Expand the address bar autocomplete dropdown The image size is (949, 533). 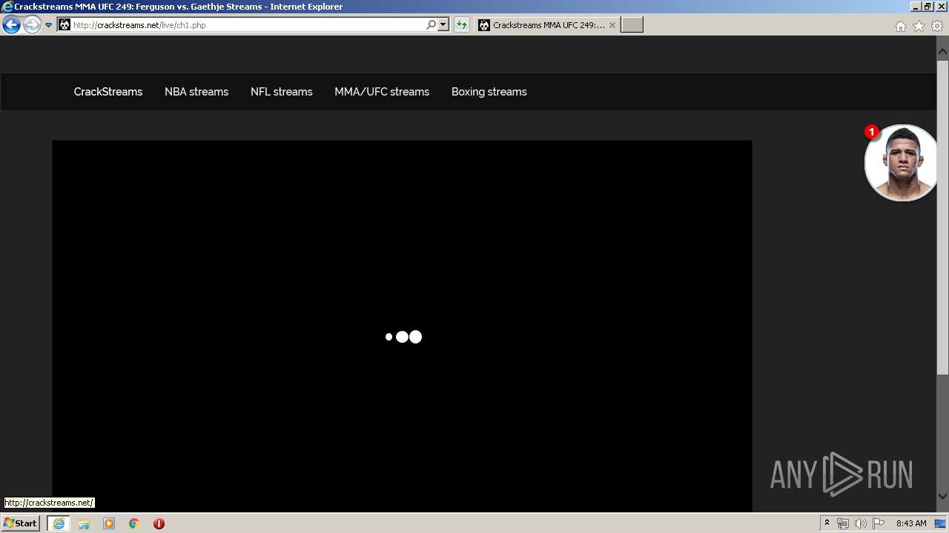coord(443,25)
